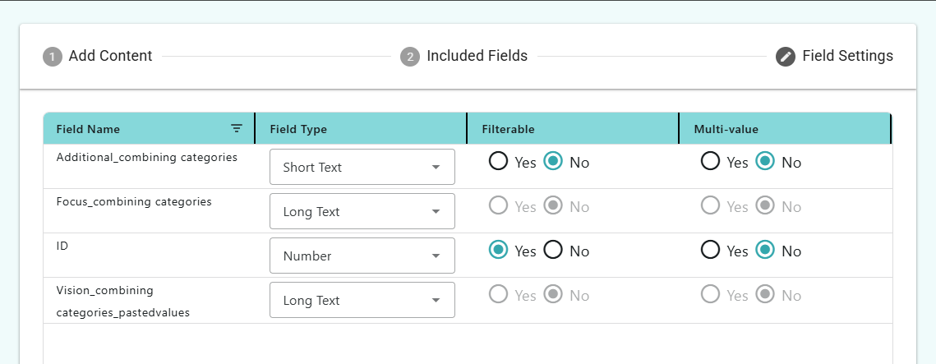
Task: Expand Vision_combining categories Long Text dropdown
Action: [x=362, y=300]
